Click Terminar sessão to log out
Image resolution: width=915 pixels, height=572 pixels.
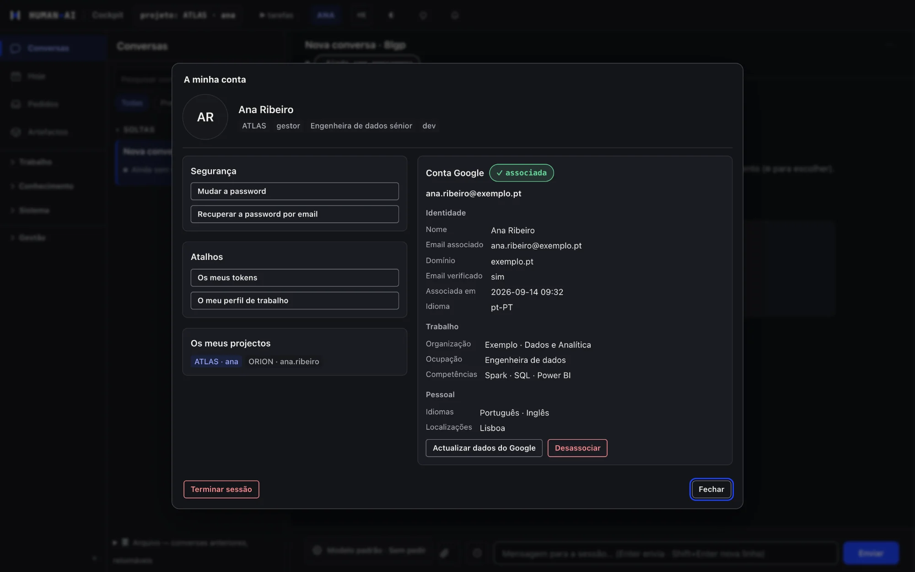pos(221,489)
